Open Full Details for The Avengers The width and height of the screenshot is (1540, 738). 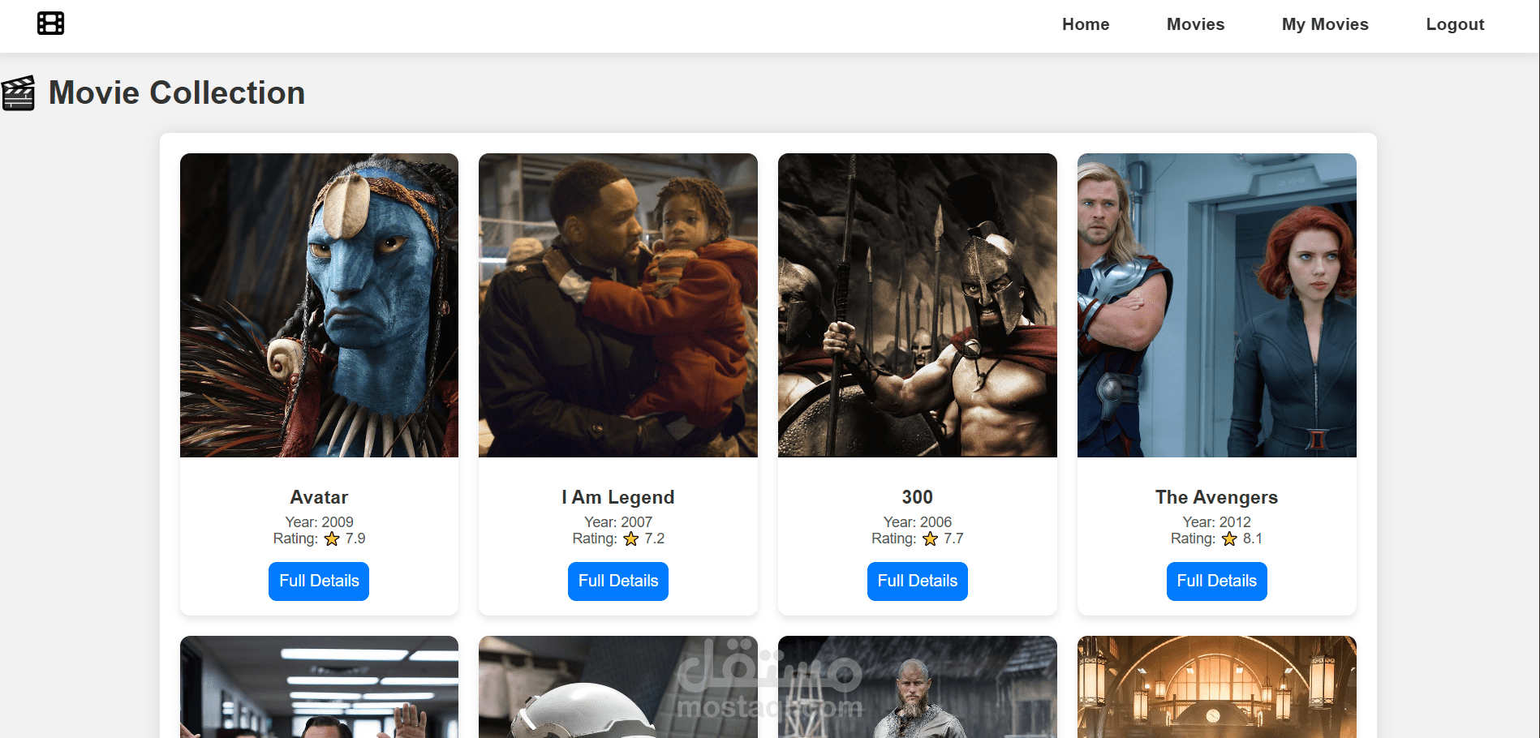click(x=1216, y=581)
